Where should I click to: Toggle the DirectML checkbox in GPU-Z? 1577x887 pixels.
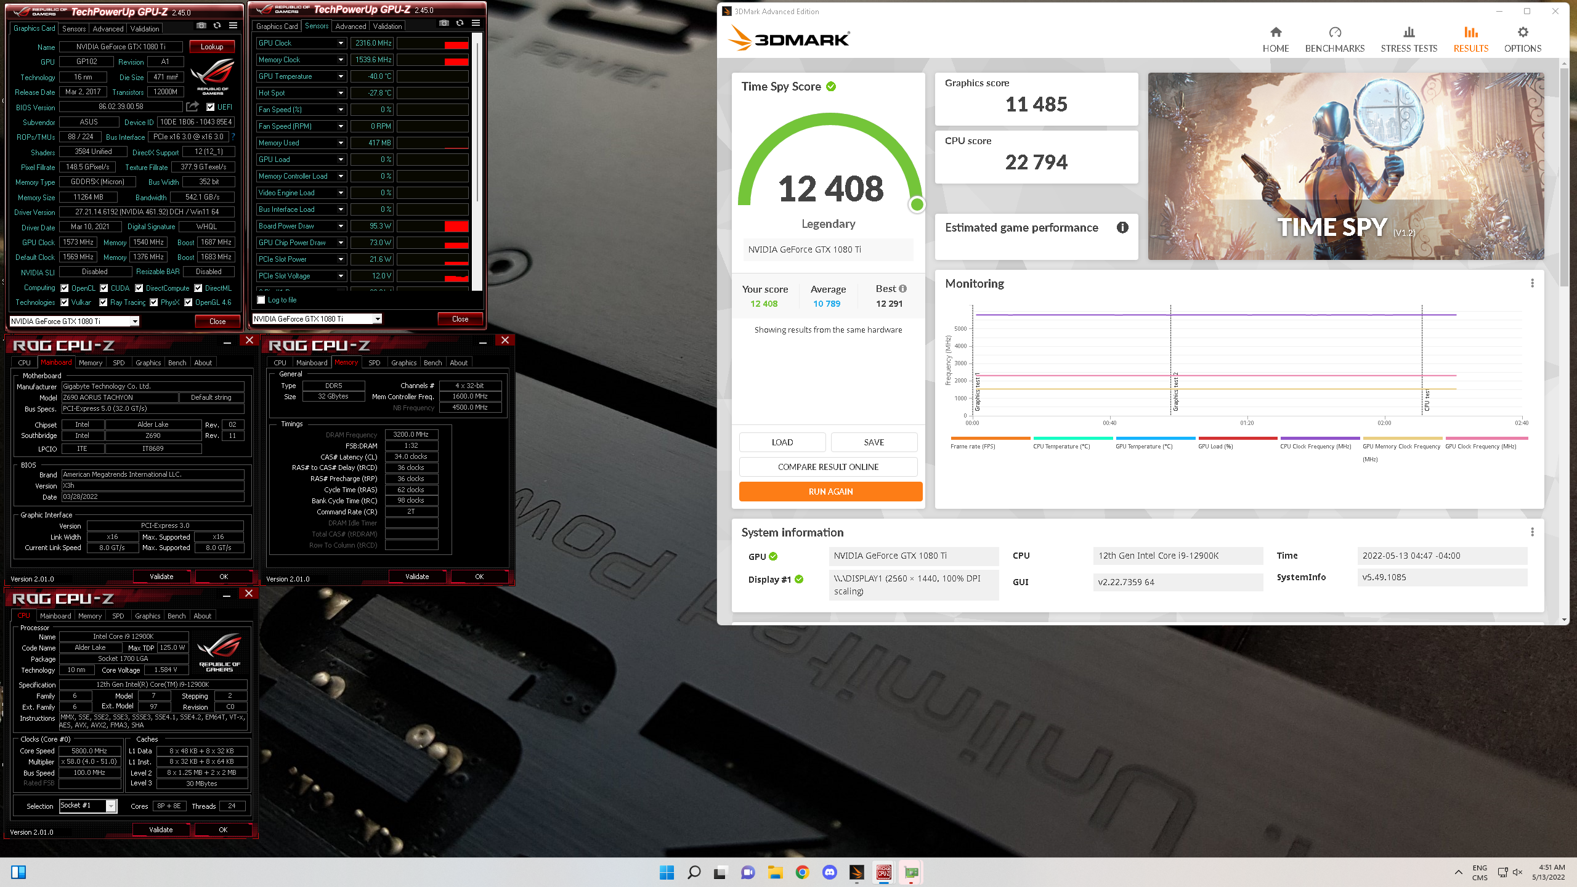(198, 288)
